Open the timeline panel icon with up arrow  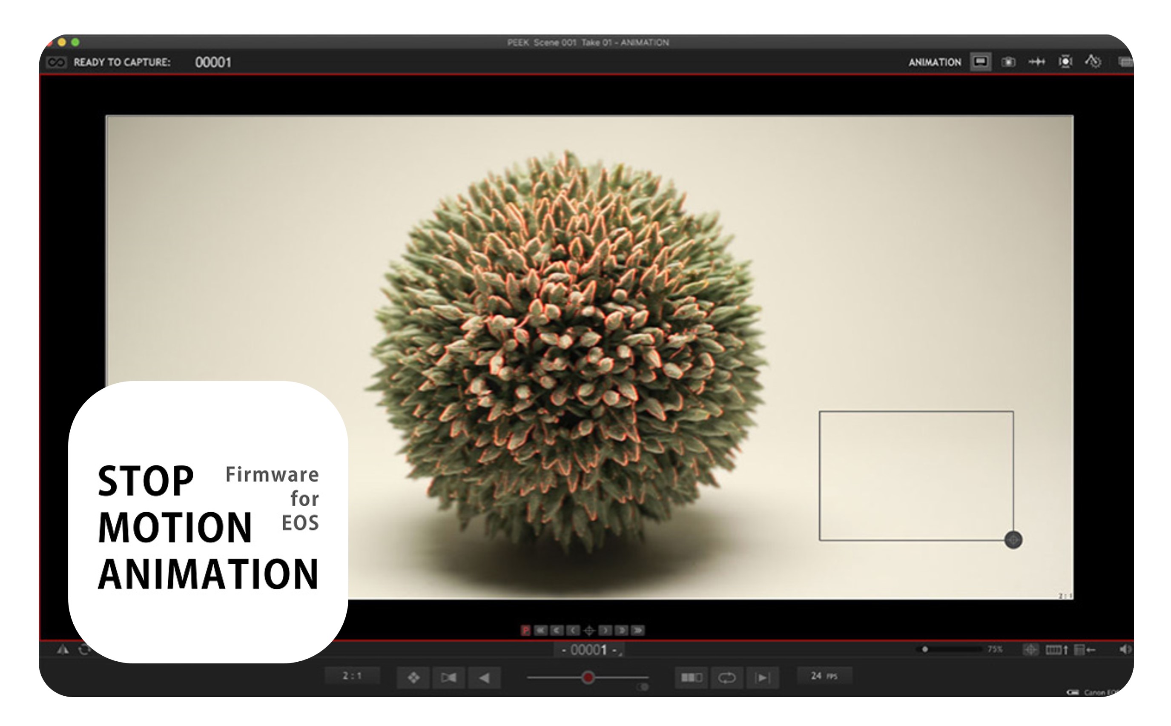[1057, 650]
